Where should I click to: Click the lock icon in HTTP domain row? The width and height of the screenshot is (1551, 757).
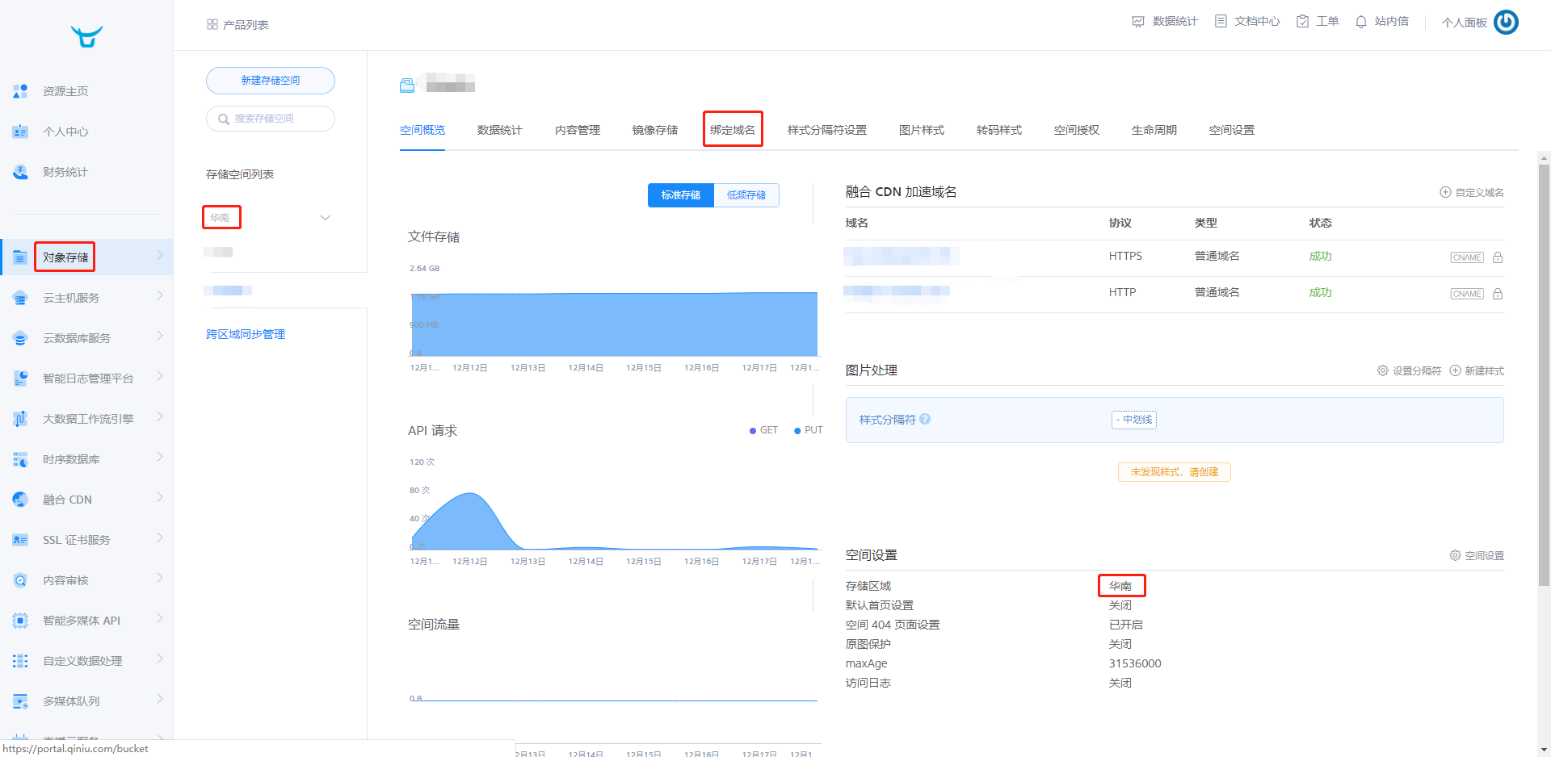[x=1498, y=294]
